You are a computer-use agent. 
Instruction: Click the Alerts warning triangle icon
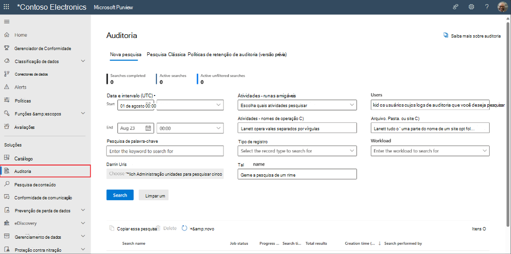pos(7,87)
